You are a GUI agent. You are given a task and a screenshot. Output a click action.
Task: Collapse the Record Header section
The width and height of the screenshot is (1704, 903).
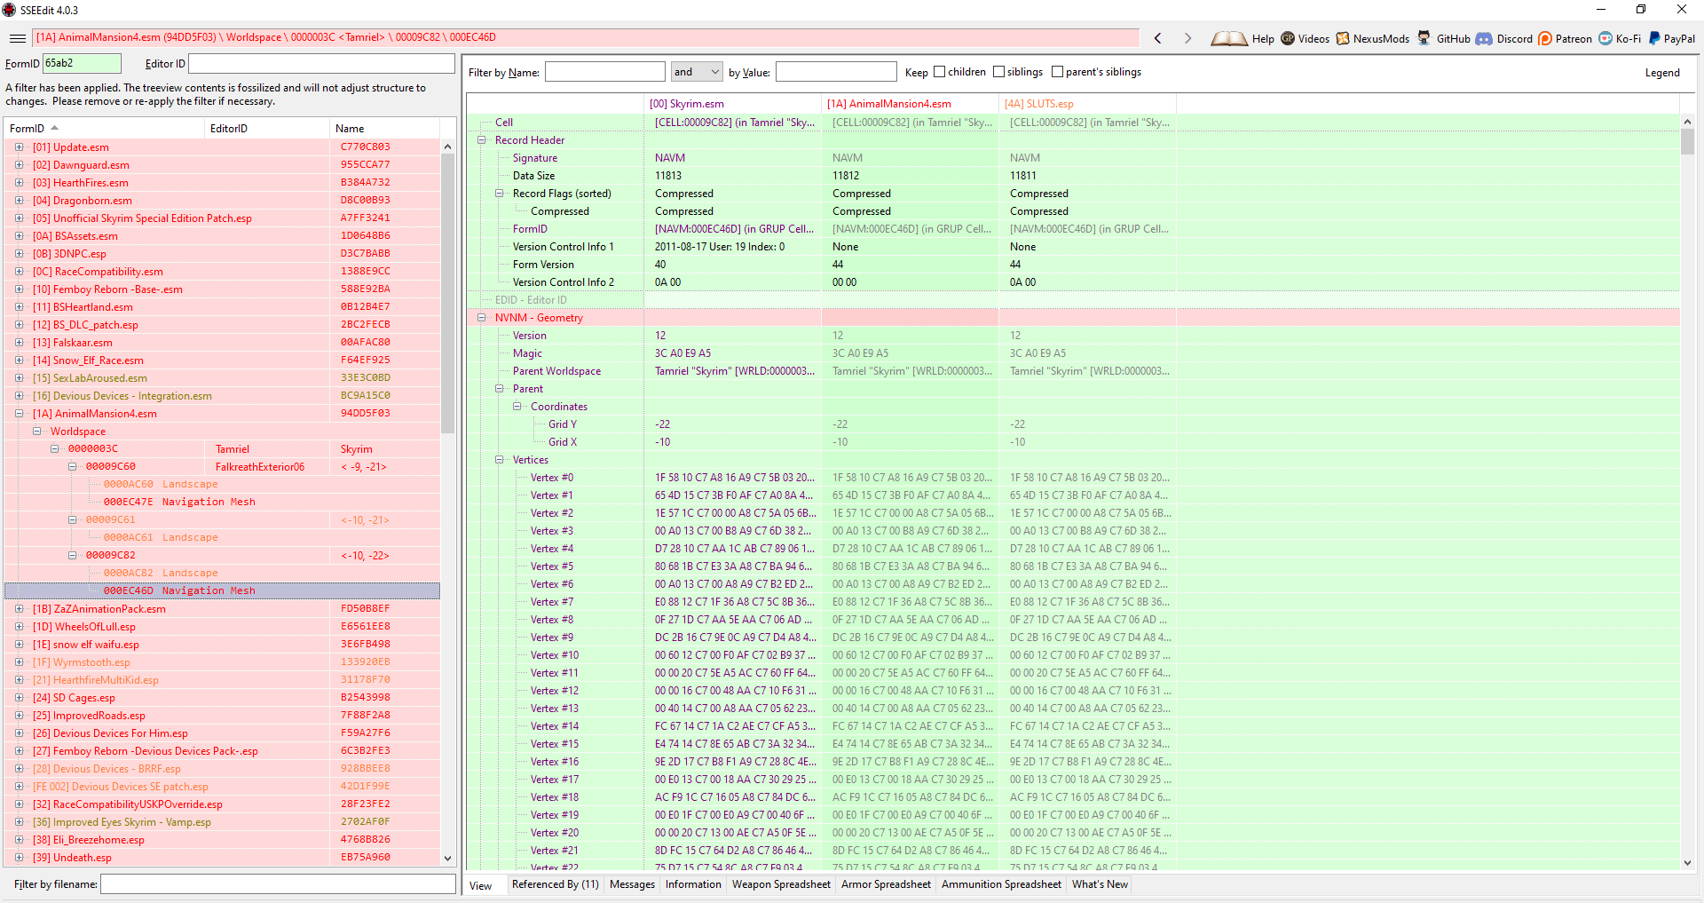pyautogui.click(x=482, y=140)
